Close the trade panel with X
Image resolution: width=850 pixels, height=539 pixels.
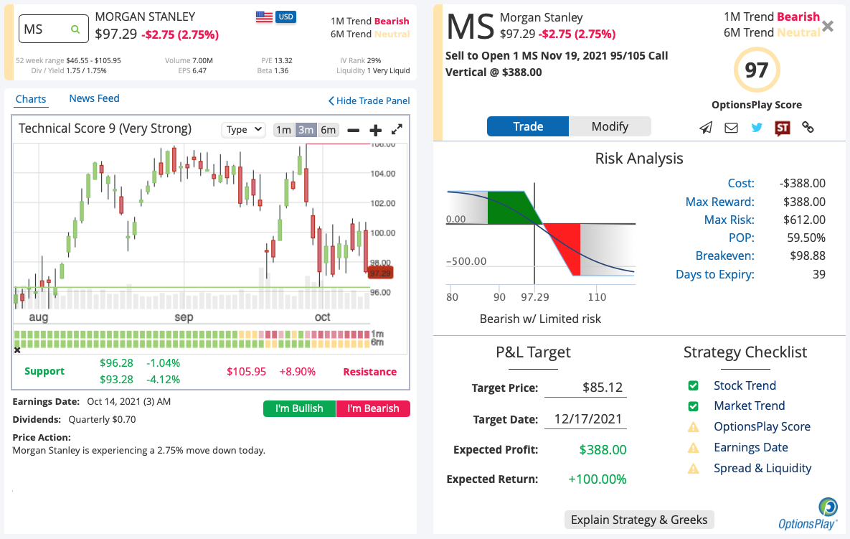coord(828,26)
